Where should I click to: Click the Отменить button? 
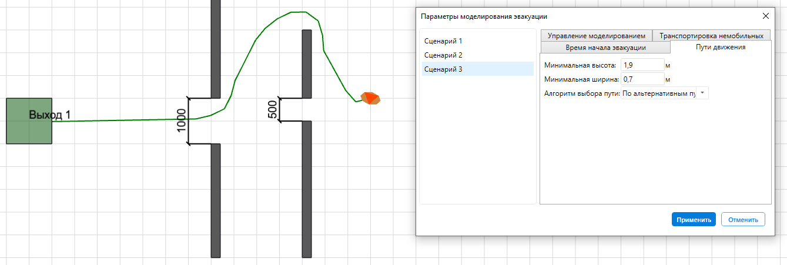[743, 220]
